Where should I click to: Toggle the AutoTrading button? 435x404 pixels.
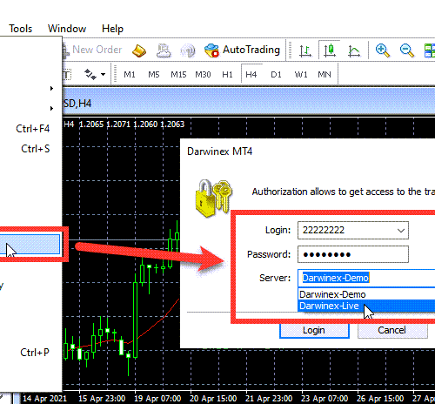[243, 50]
